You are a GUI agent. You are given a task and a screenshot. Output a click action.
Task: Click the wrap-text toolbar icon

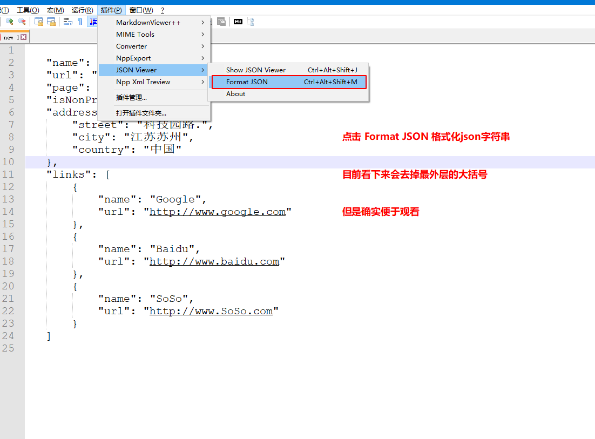point(69,22)
